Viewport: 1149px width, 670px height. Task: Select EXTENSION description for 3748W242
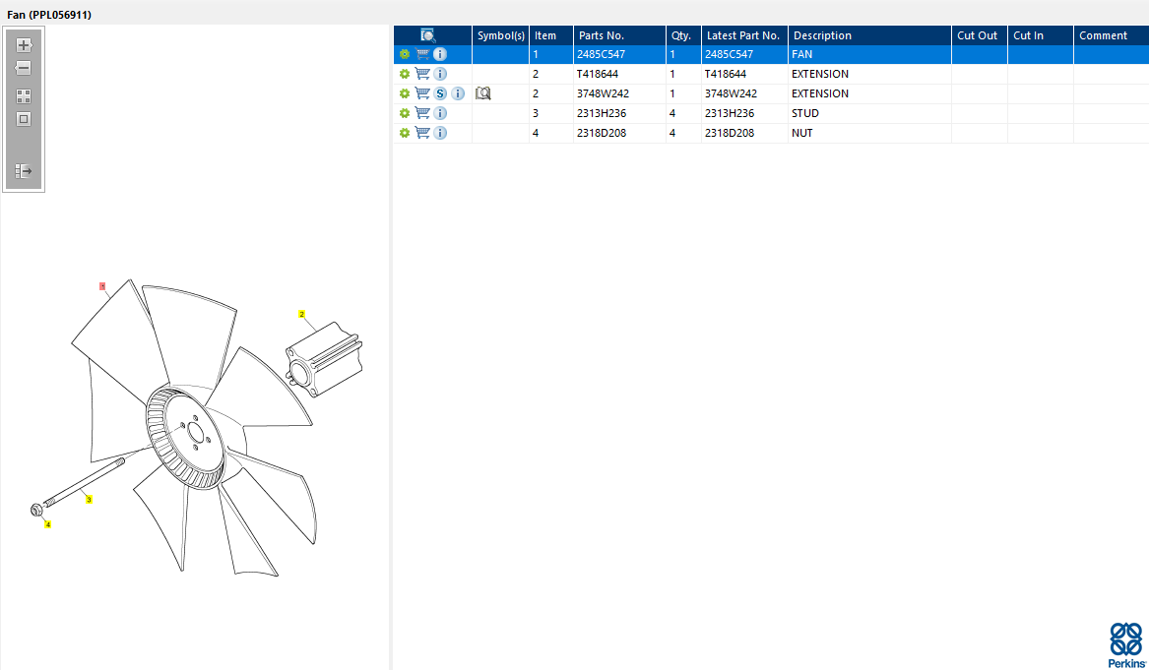point(869,93)
